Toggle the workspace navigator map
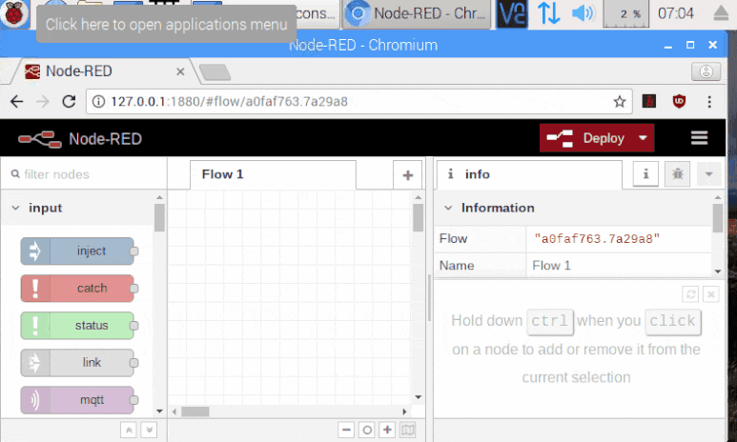 pos(408,431)
